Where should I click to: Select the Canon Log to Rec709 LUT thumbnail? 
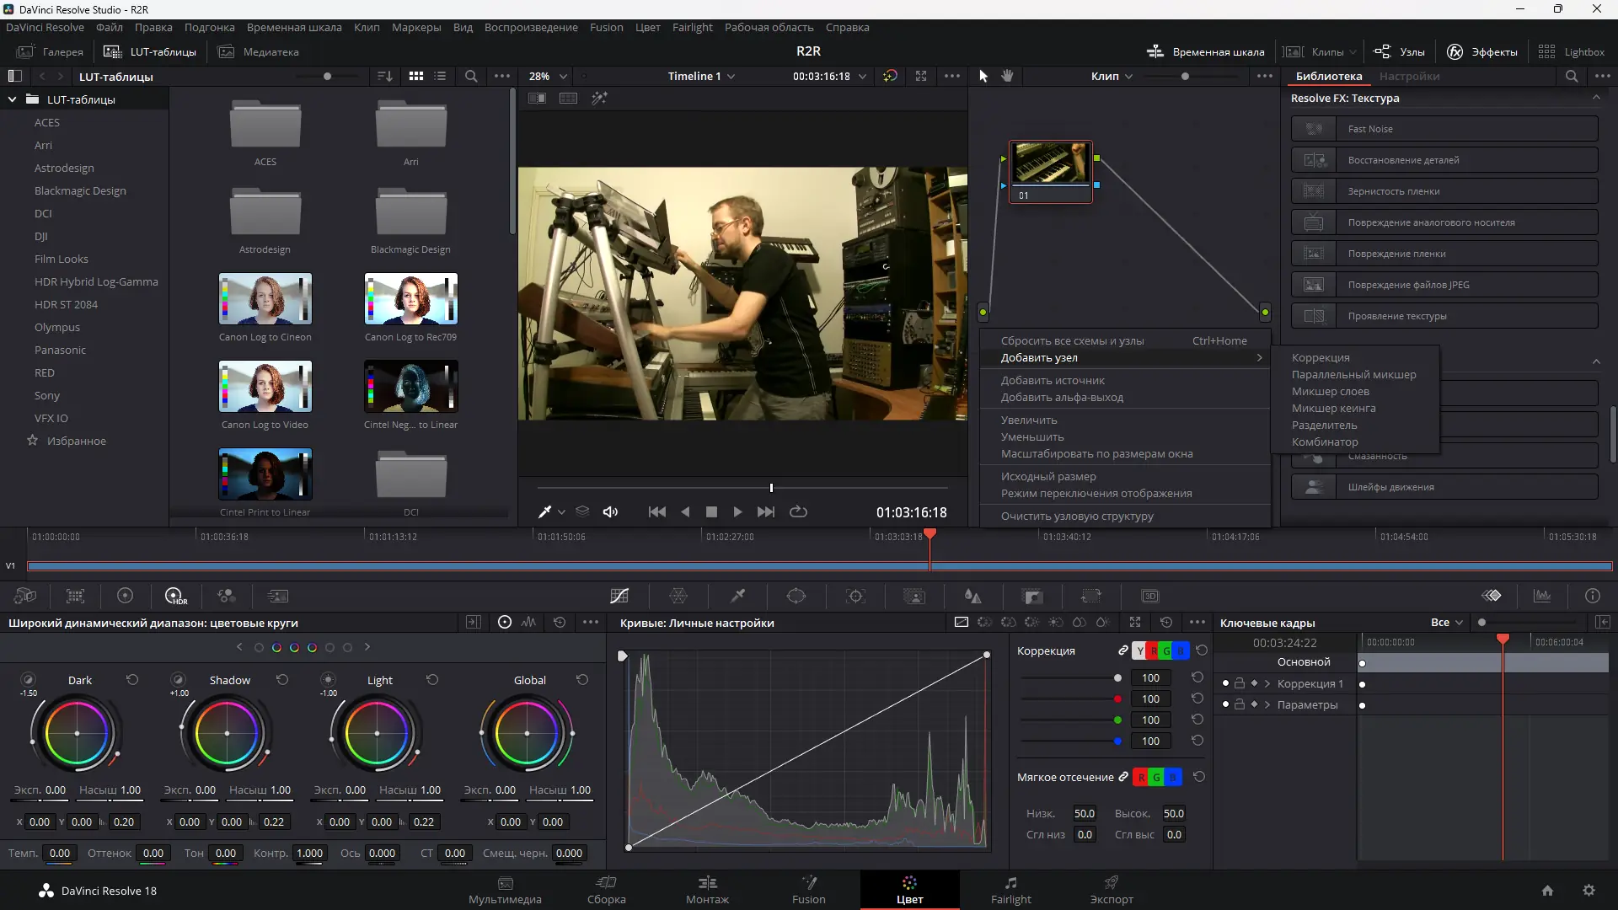(x=410, y=299)
